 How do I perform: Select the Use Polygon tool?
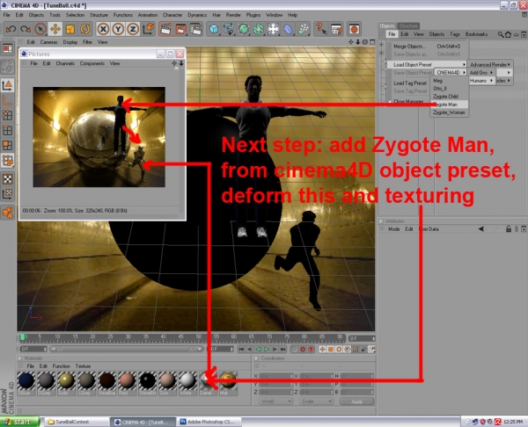tap(7, 145)
